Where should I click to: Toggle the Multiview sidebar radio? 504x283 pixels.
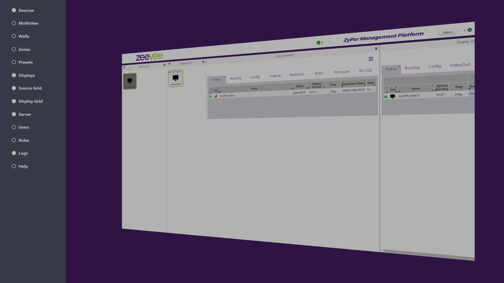[14, 23]
